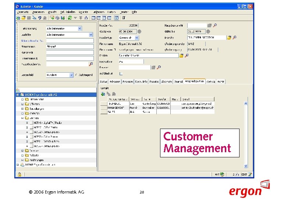287x199 pixels.
Task: Click the magnifier icon beside Branche field
Action: pyautogui.click(x=234, y=38)
